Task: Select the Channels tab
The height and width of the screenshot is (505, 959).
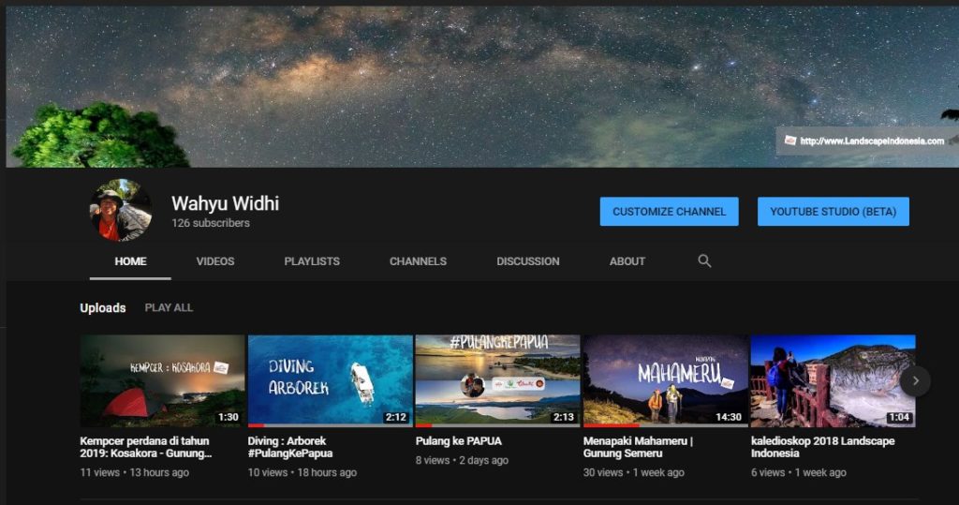Action: [x=418, y=261]
